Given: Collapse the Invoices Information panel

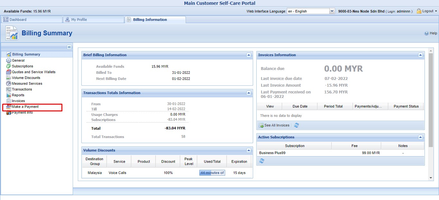Looking at the screenshot, I should (x=420, y=55).
